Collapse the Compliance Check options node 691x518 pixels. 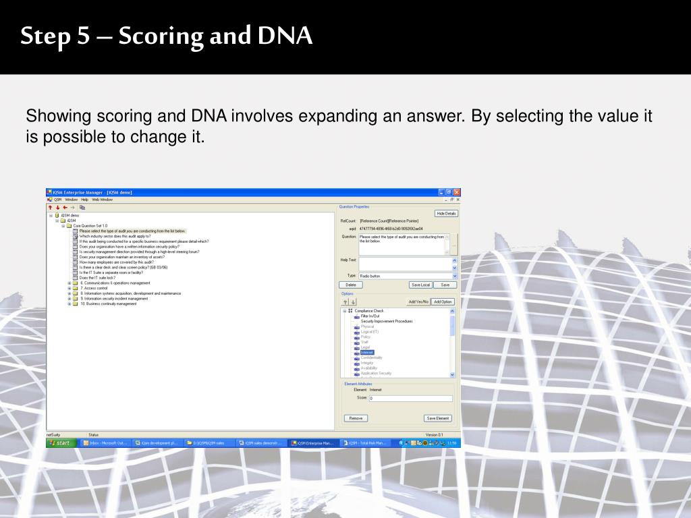[345, 311]
